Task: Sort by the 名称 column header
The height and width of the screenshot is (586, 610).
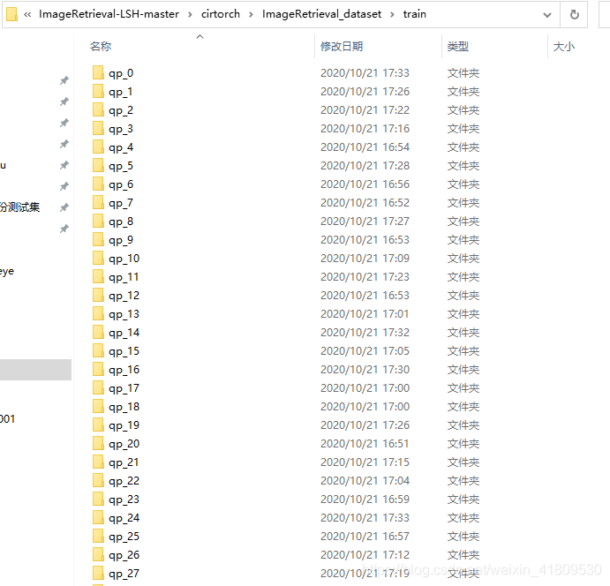Action: click(x=101, y=47)
